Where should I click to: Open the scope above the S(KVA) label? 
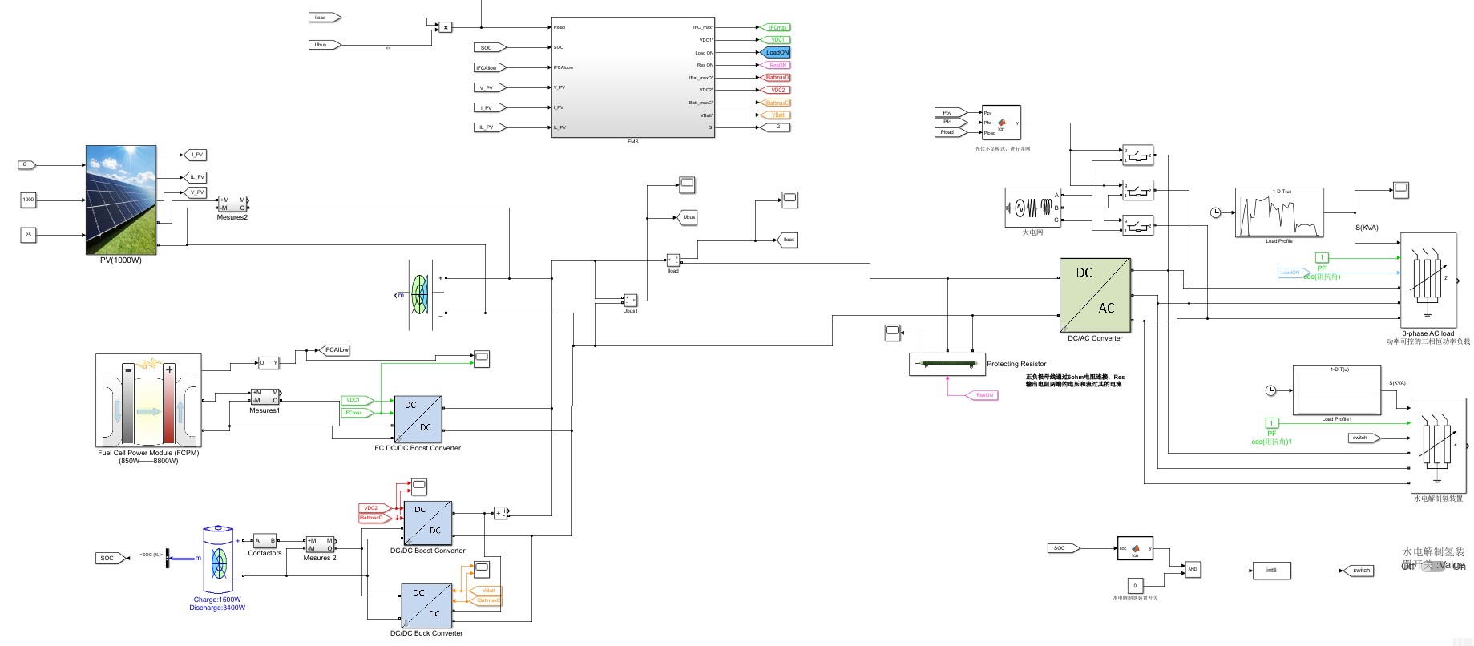point(1400,190)
